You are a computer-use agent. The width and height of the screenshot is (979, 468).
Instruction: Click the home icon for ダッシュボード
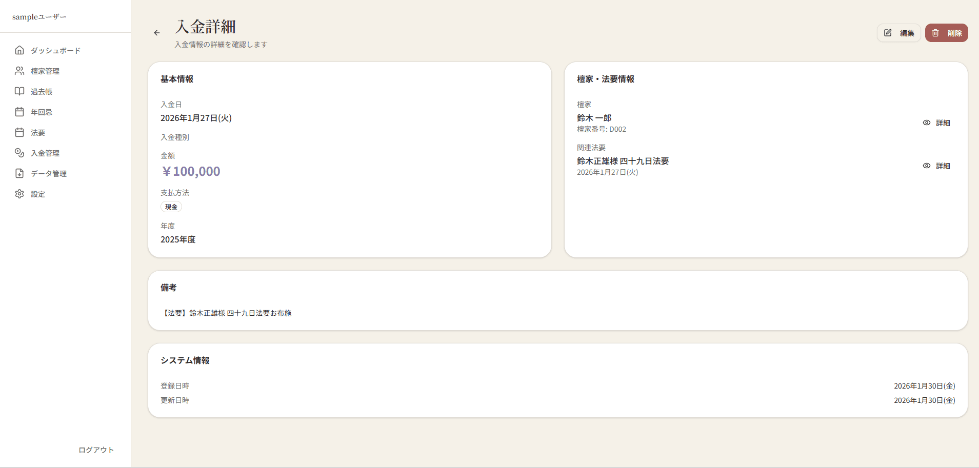tap(19, 50)
